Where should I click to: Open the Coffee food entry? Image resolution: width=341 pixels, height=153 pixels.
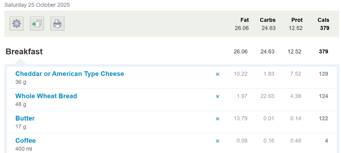pyautogui.click(x=26, y=140)
